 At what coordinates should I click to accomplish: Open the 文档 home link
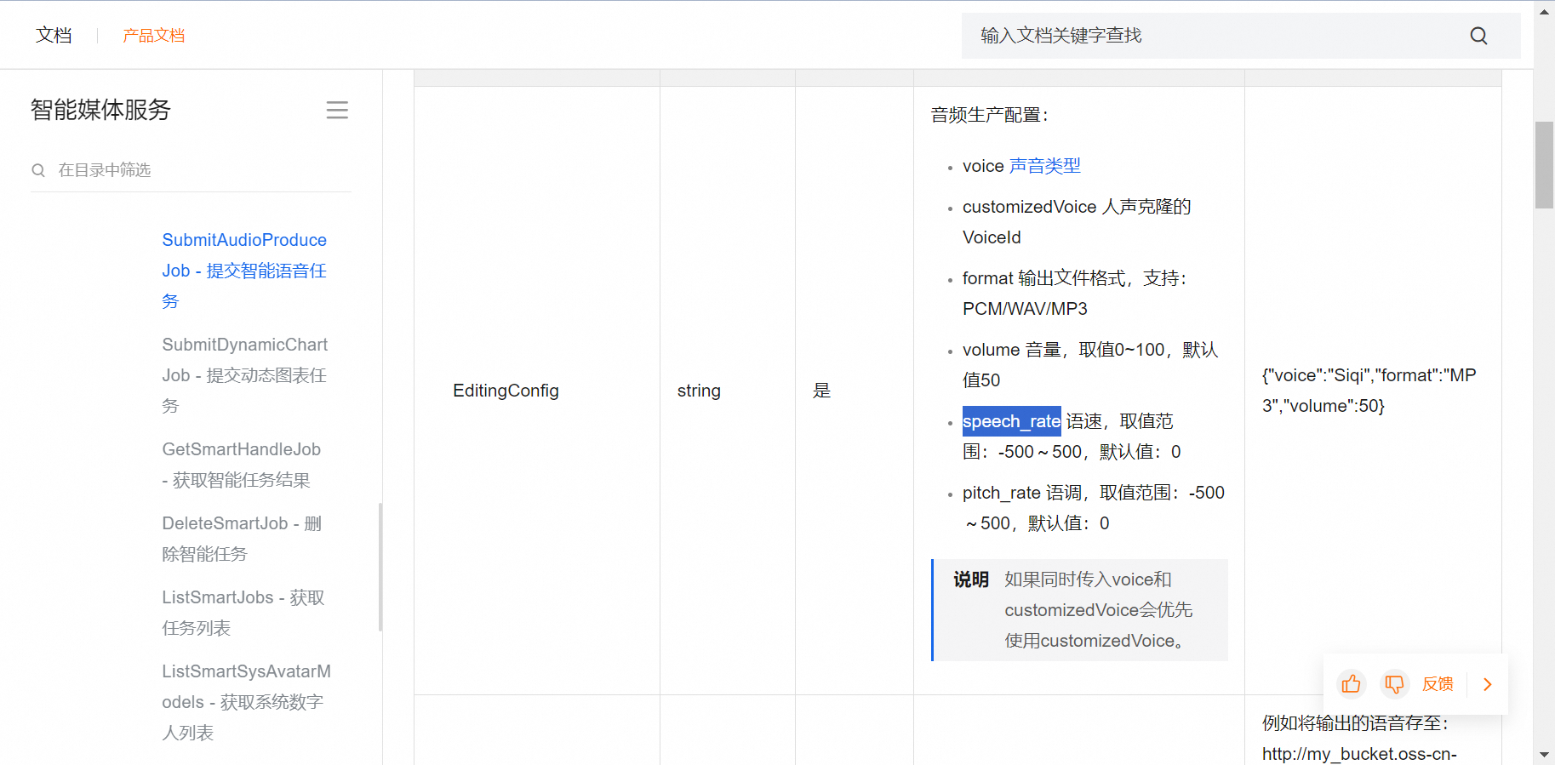click(54, 35)
